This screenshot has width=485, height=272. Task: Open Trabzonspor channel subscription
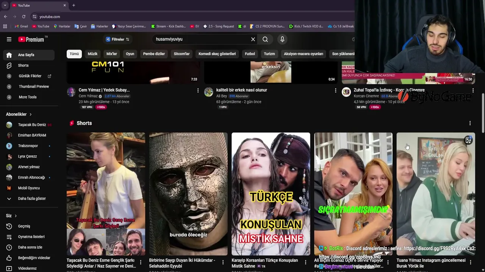29,146
